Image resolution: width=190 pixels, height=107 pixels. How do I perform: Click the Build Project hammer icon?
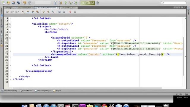pos(56,3)
